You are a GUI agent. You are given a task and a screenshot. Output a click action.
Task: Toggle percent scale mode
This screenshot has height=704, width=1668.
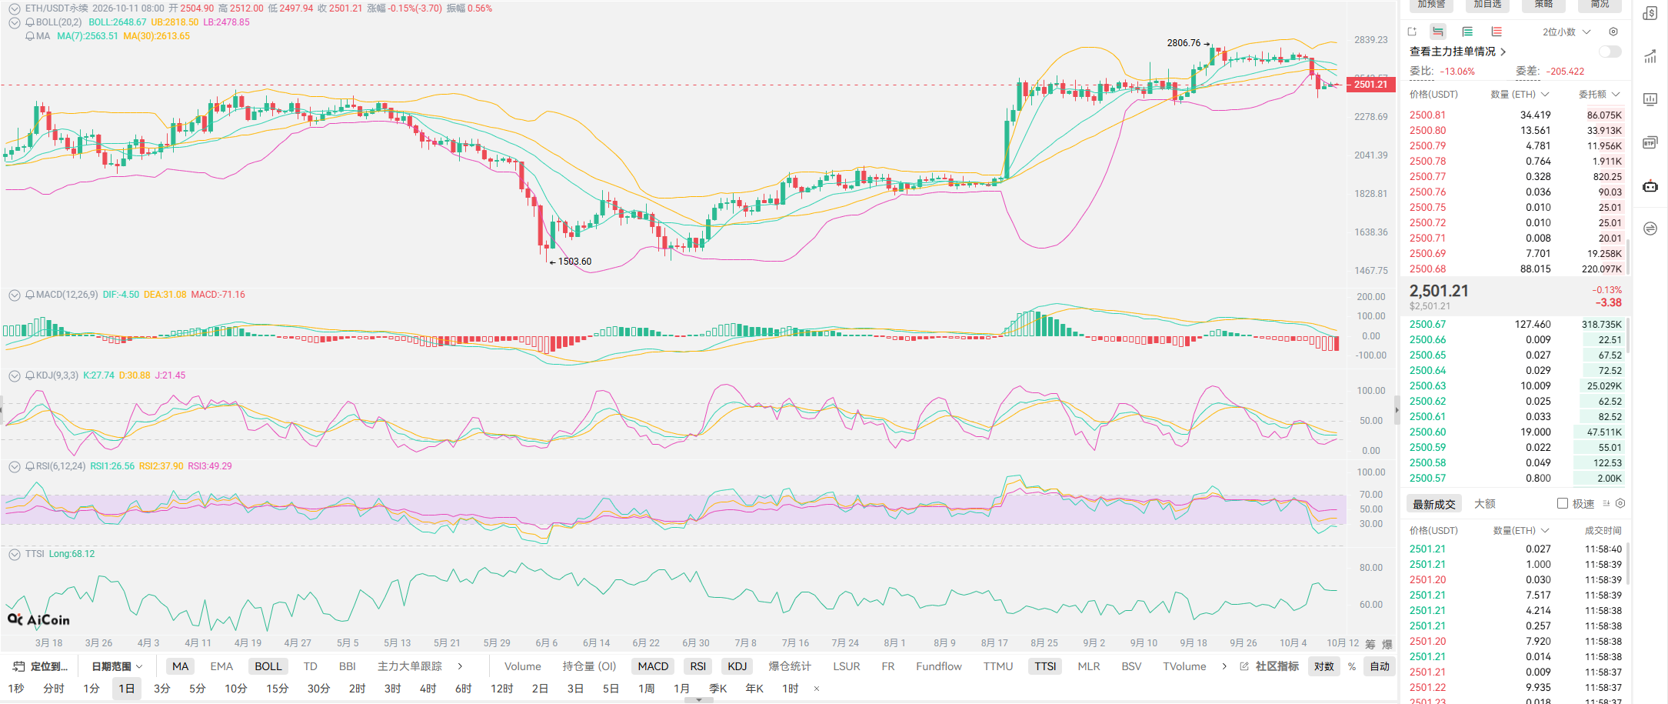pyautogui.click(x=1352, y=666)
